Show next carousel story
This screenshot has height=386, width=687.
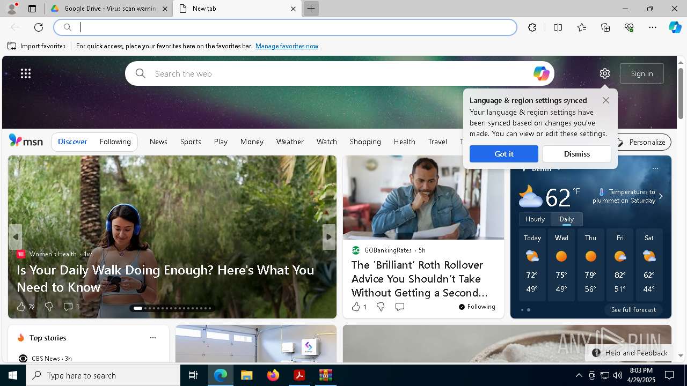click(329, 236)
